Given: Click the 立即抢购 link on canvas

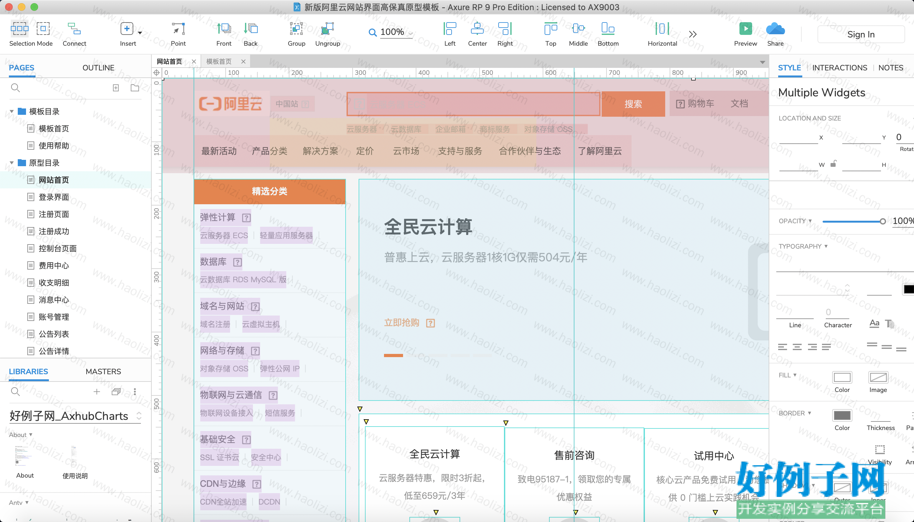Looking at the screenshot, I should (401, 323).
